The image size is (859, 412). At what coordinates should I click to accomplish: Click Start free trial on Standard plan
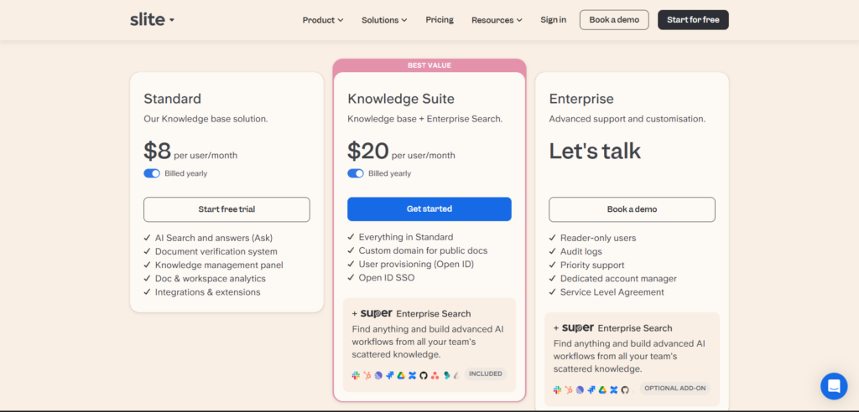pos(226,209)
